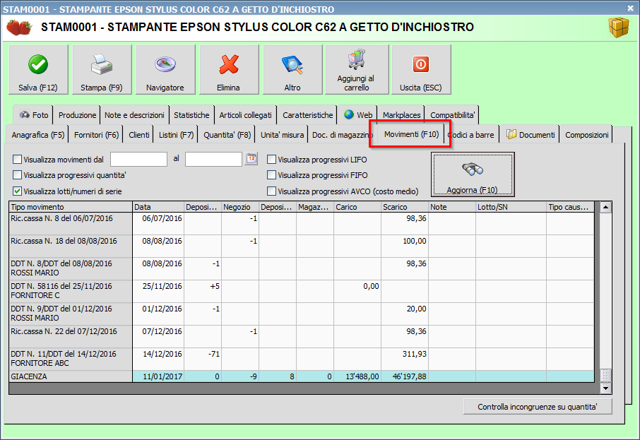The image size is (640, 440).
Task: Click the binoculars Aggiorna icon
Action: coord(473,169)
